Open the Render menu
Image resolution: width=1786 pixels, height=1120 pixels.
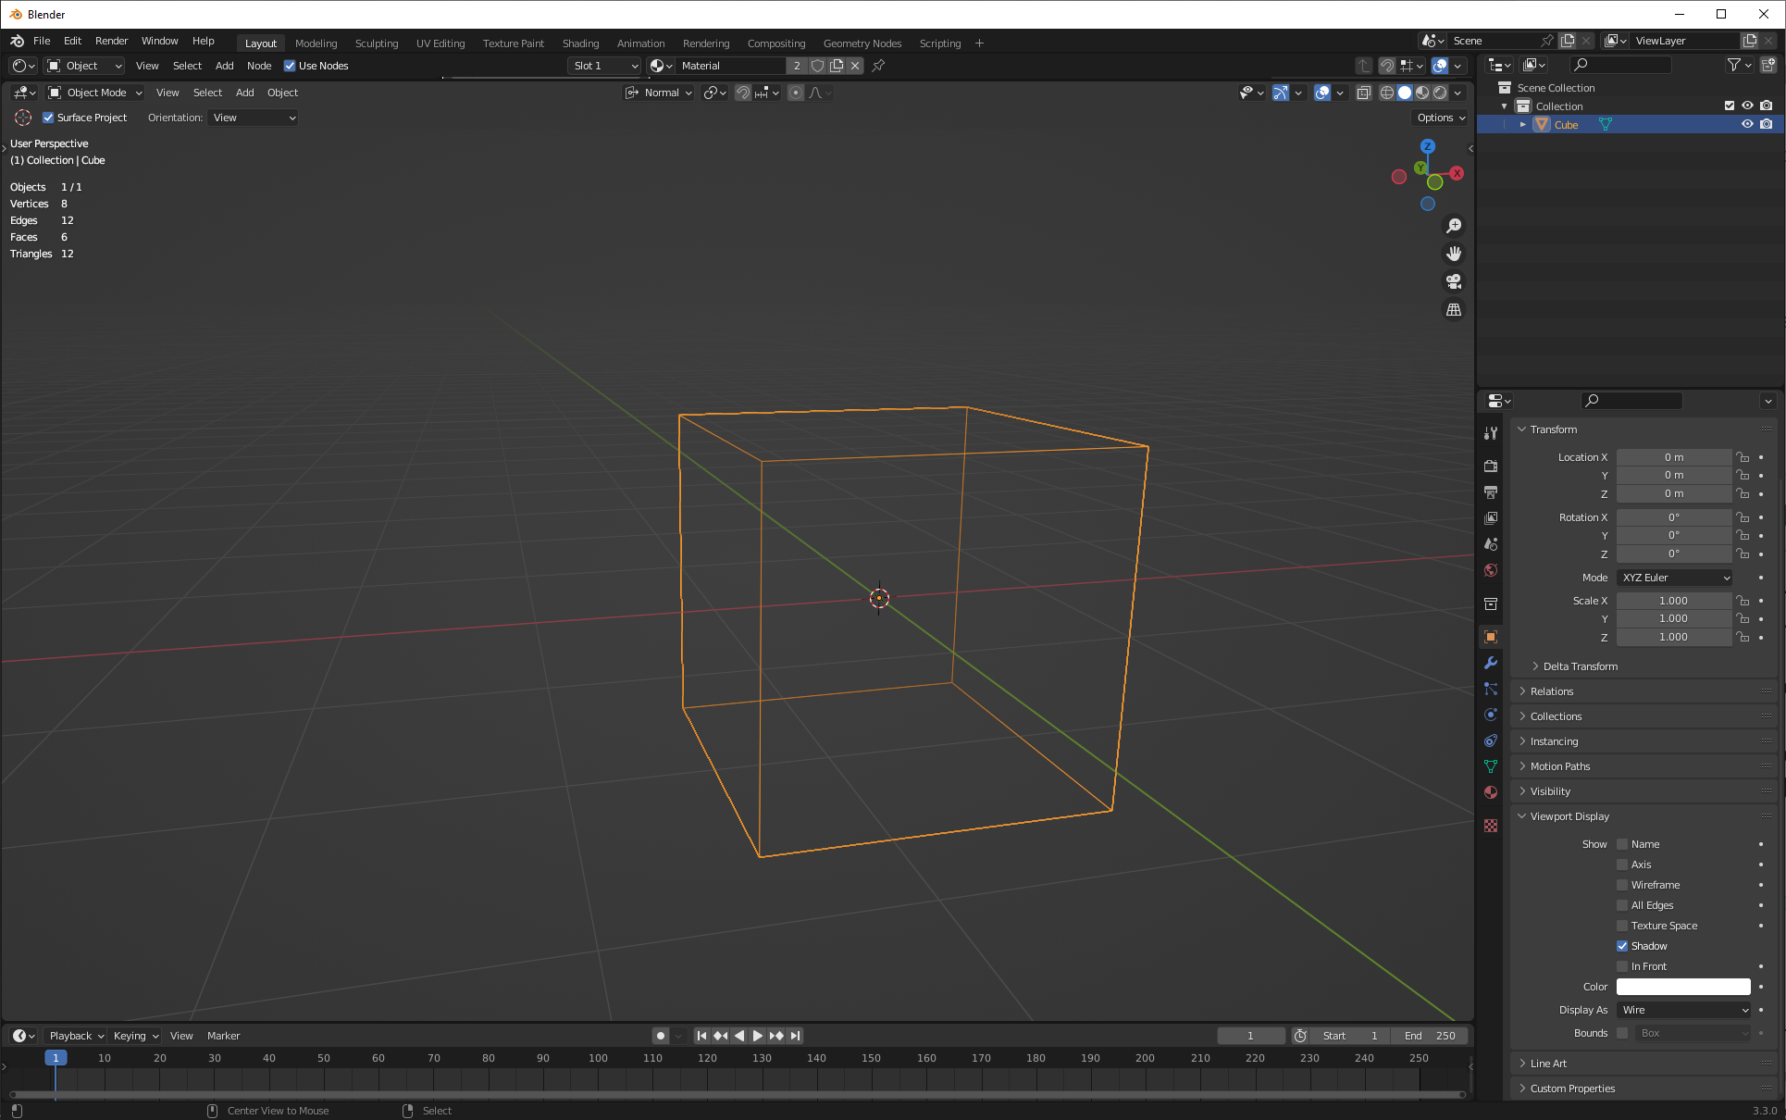[111, 41]
